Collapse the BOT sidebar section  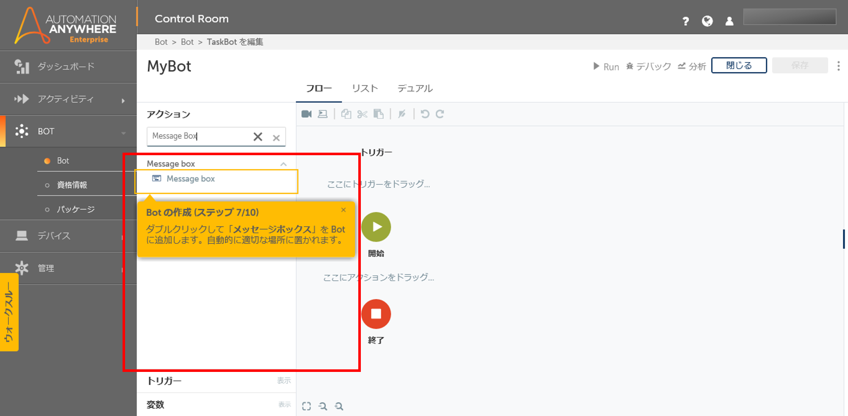68,131
